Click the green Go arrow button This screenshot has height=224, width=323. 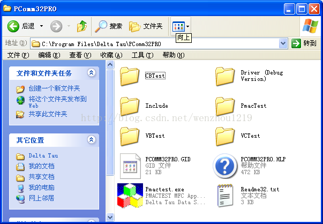pos(296,43)
